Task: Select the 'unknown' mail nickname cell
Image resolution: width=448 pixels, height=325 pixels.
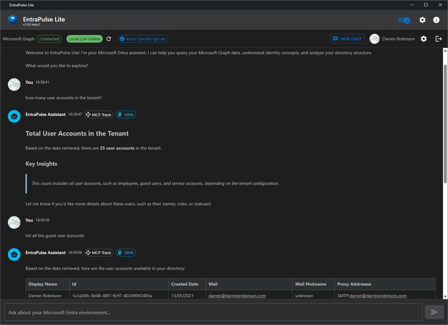Action: pyautogui.click(x=313, y=295)
